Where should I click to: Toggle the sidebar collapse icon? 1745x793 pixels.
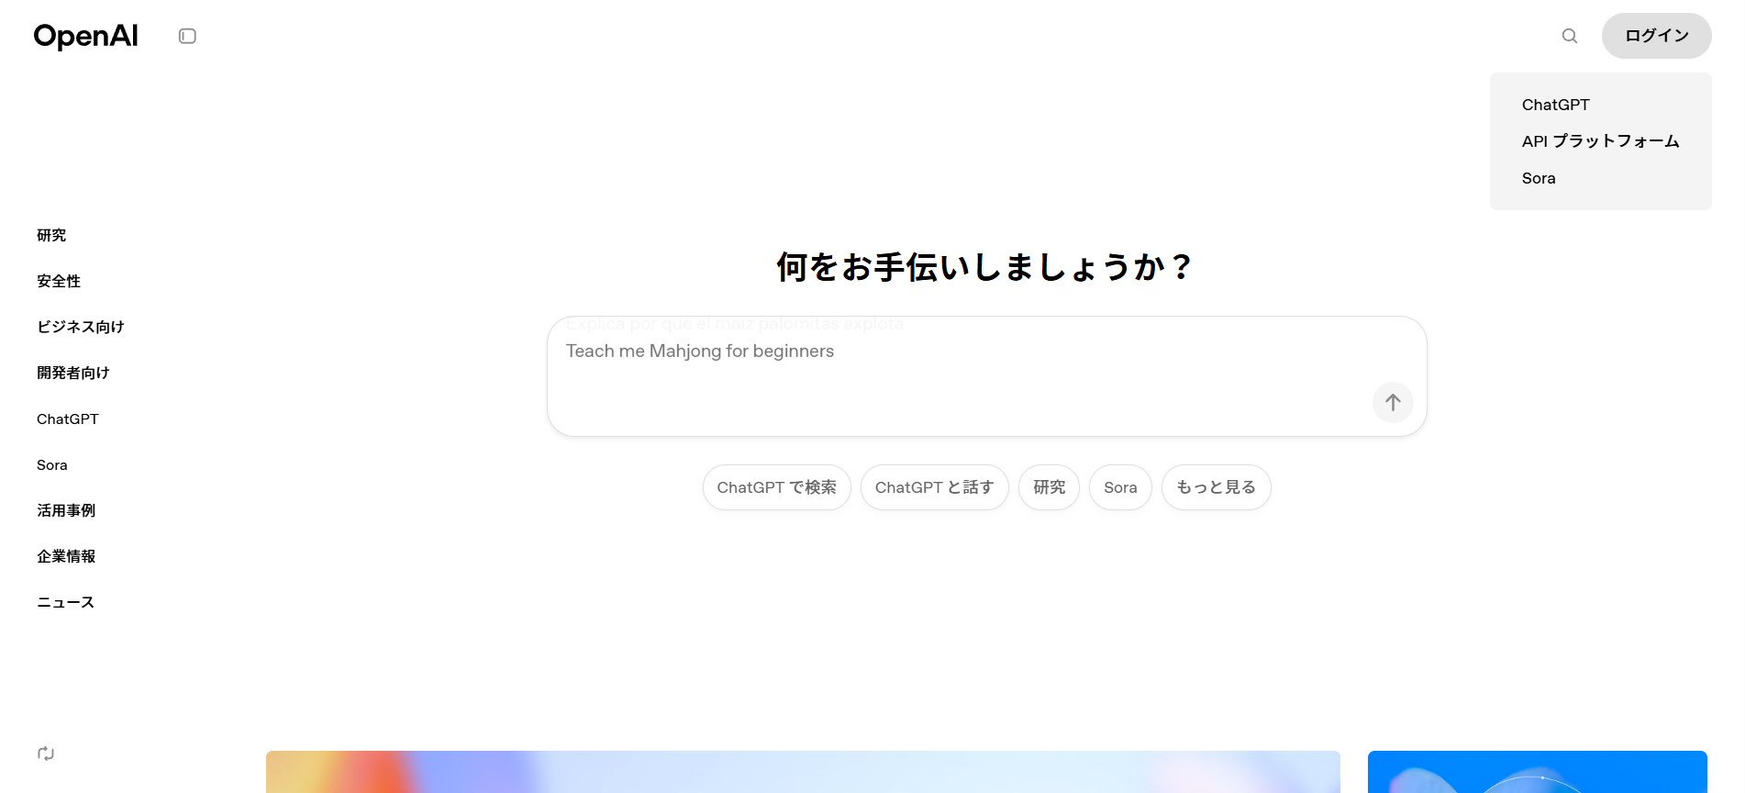(187, 36)
